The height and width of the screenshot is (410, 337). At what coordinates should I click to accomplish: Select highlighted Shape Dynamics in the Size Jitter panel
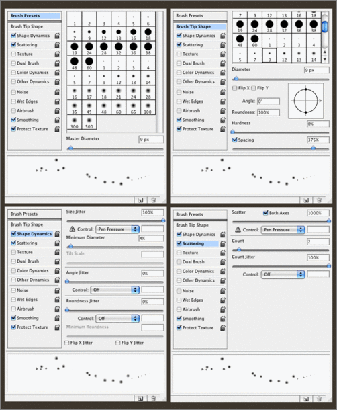click(32, 234)
